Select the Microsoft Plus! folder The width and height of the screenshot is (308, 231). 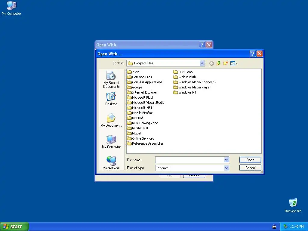point(140,97)
